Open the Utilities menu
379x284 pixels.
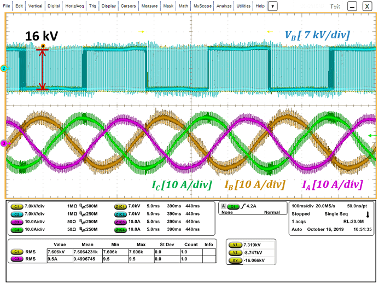point(243,5)
